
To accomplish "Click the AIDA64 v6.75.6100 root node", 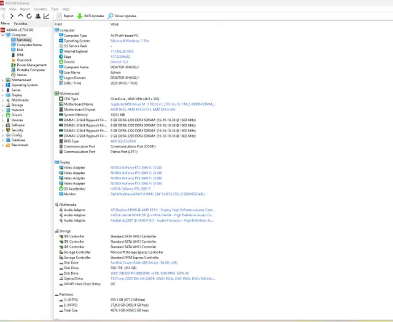I will tap(20, 30).
